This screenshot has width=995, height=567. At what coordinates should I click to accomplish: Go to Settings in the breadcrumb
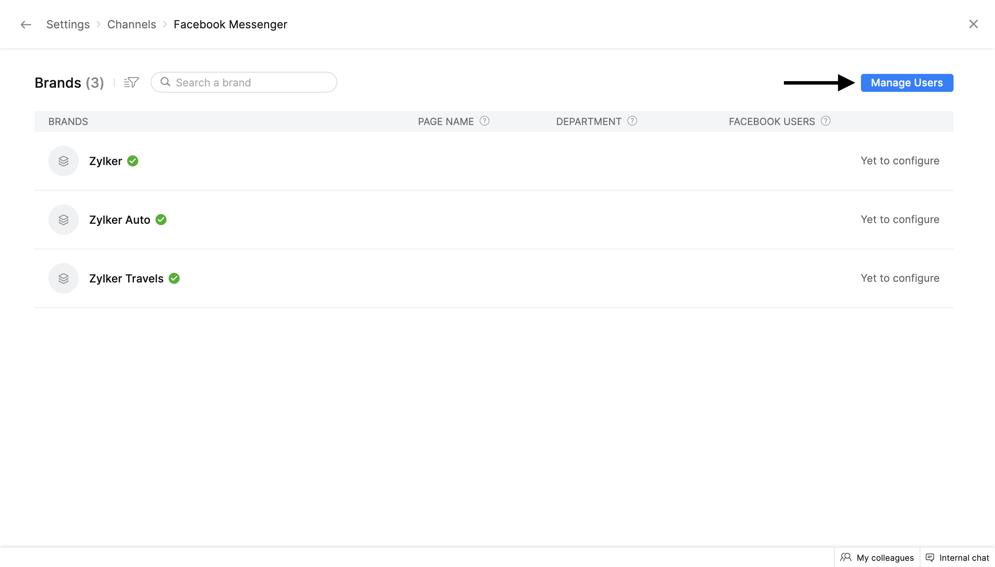point(68,25)
